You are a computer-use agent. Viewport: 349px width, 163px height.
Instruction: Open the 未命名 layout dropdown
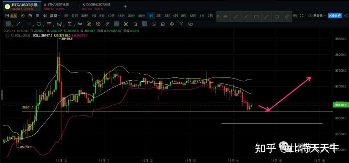320,16
